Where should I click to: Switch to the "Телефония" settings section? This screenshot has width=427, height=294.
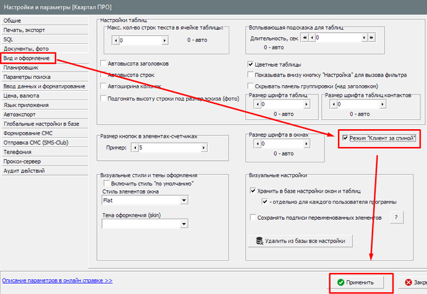tap(17, 151)
